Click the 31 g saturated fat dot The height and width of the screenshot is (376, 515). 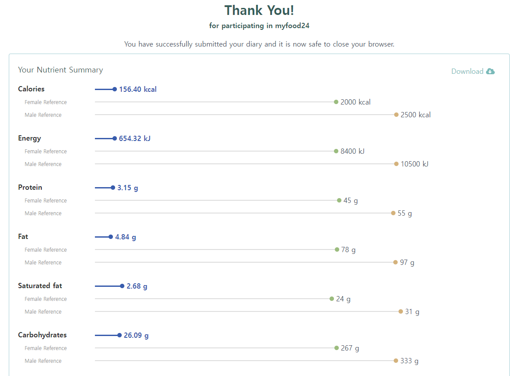coord(400,311)
